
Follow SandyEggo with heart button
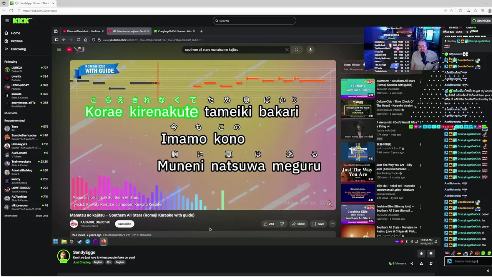(x=431, y=254)
